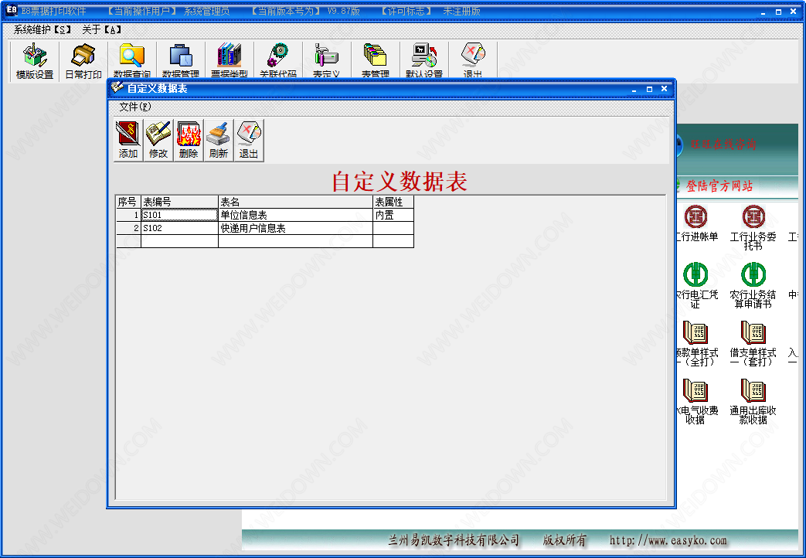Click 登陆官方网站 link

[719, 185]
